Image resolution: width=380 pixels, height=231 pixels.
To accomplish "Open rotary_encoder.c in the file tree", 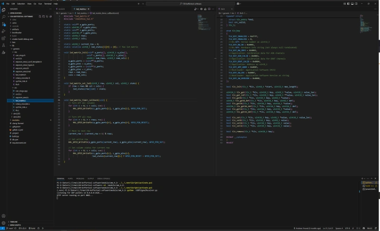I will point(22,104).
